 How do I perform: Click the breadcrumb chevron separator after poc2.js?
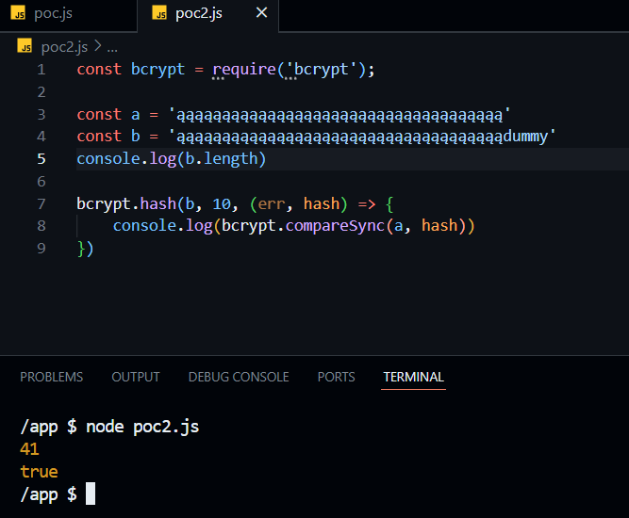[x=97, y=46]
